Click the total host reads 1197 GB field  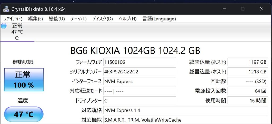click(x=248, y=62)
